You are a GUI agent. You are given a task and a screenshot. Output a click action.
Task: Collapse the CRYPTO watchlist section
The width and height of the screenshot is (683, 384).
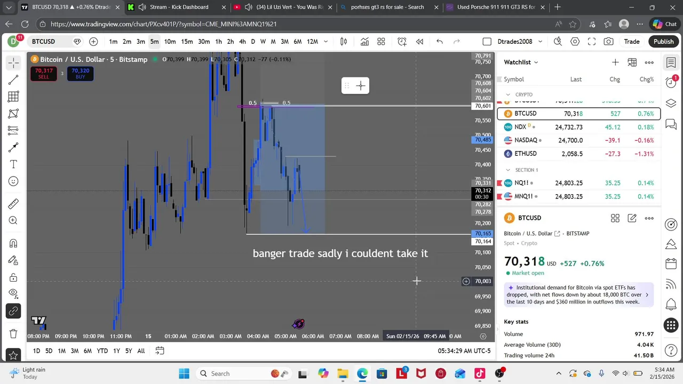point(508,95)
